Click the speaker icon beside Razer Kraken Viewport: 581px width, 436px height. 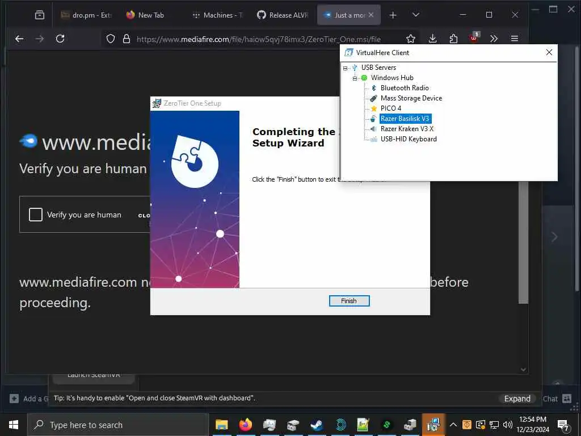click(373, 129)
